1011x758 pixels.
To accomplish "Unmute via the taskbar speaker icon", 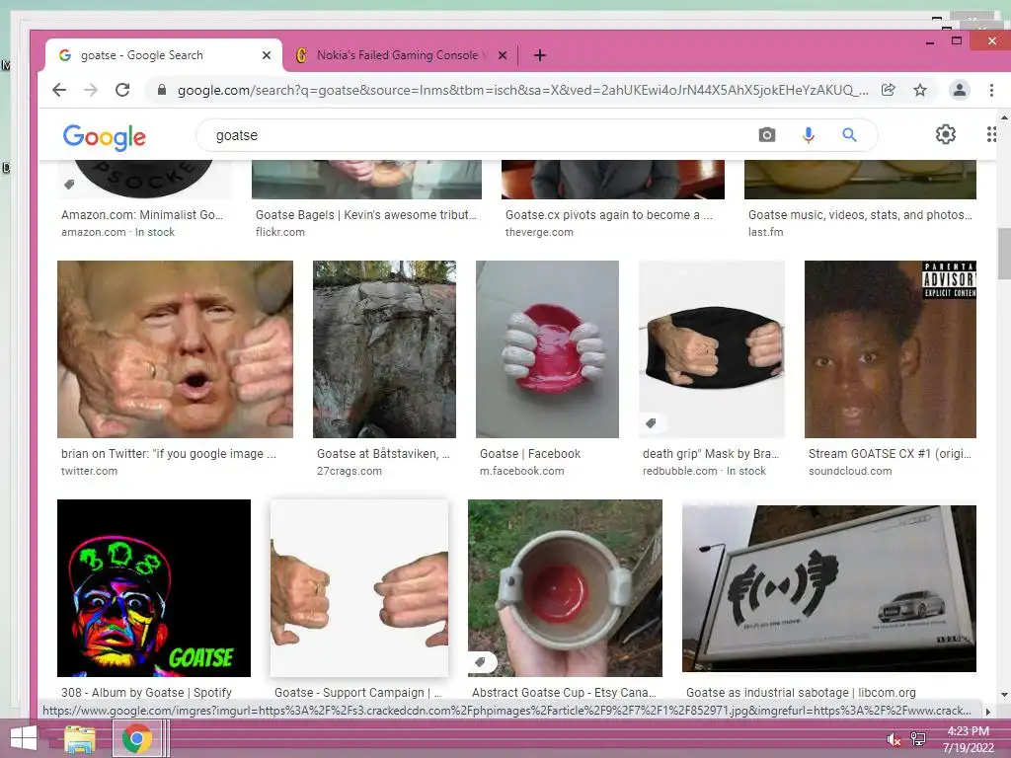I will pos(894,739).
